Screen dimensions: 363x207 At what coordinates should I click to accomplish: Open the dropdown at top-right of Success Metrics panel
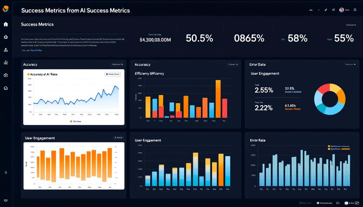[351, 25]
